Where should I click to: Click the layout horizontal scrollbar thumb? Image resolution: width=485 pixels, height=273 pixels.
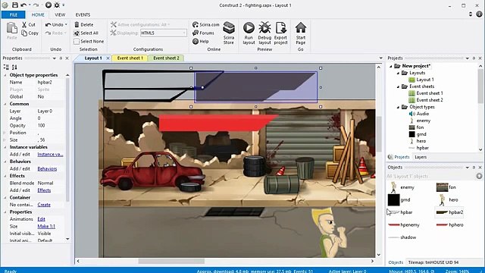(x=171, y=261)
